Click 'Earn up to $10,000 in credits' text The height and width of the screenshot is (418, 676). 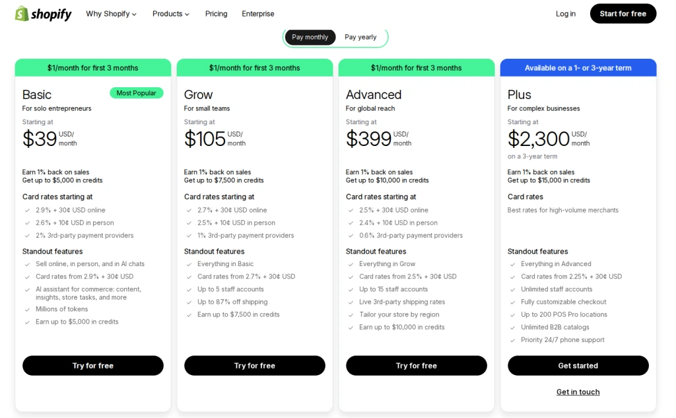pos(402,327)
